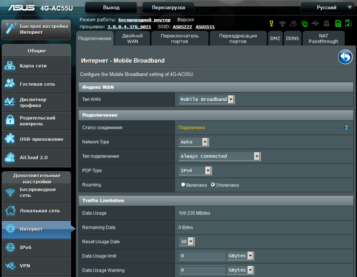The width and height of the screenshot is (357, 277).
Task: Open connection status help question-mark icon
Action: coord(346,128)
